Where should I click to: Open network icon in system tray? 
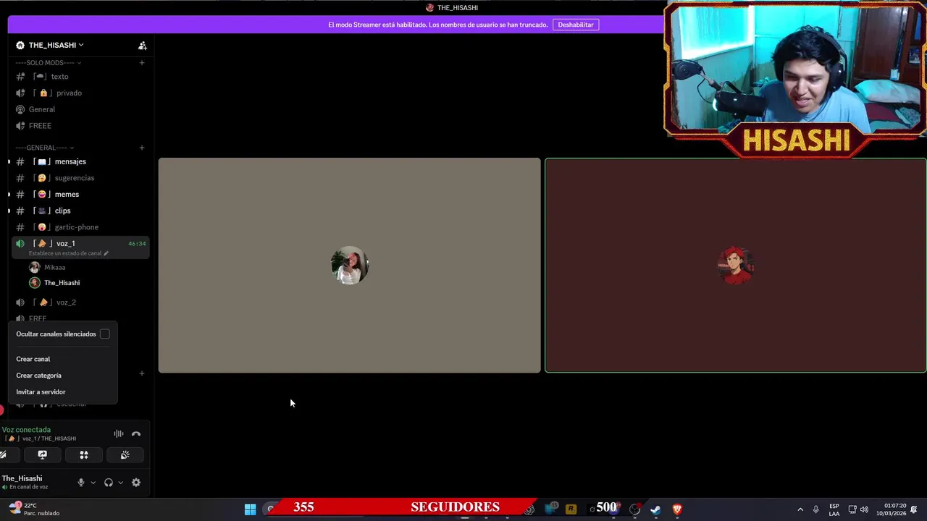point(852,509)
